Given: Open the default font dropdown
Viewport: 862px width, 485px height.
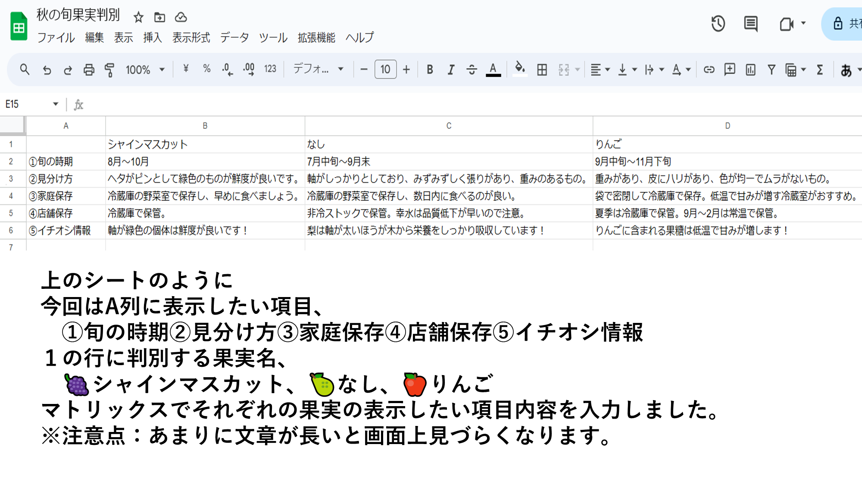Looking at the screenshot, I should (318, 69).
